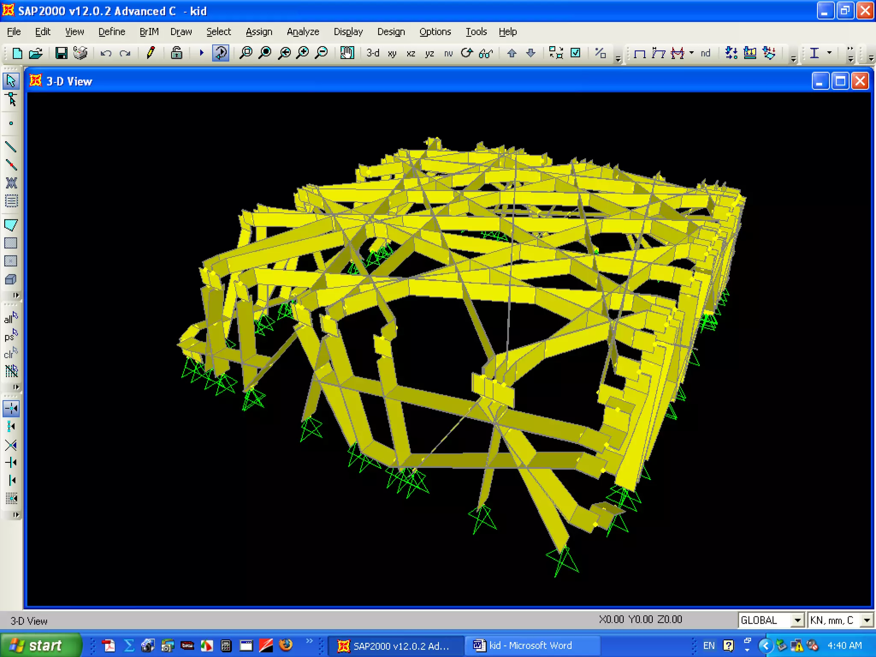
Task: Open Perspective Toggle glasses icon
Action: click(485, 53)
